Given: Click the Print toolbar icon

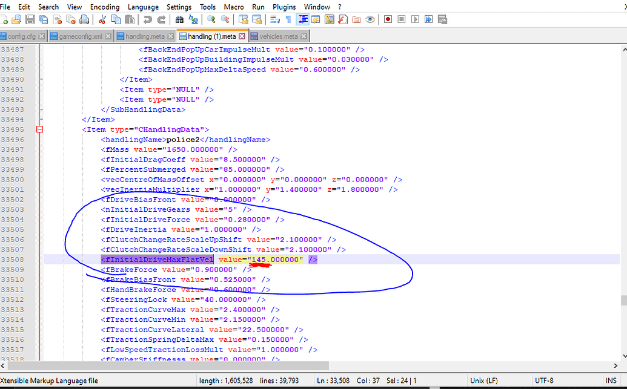Looking at the screenshot, I should click(x=84, y=19).
